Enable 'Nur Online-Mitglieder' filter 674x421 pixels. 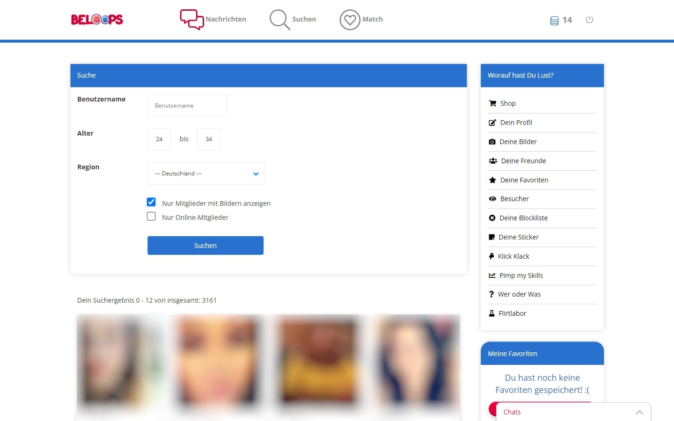pyautogui.click(x=151, y=216)
